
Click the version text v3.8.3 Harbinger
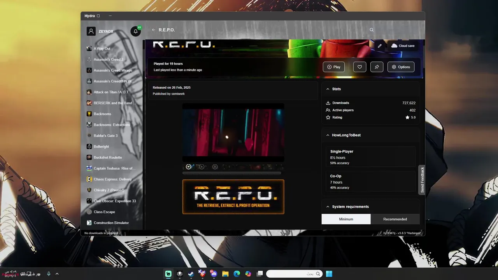(402, 233)
